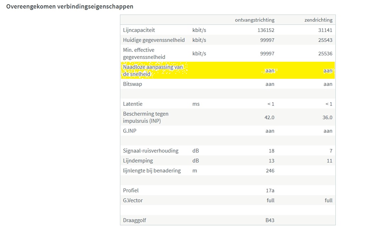Viewport: 372px width, 226px height.
Task: Click the B43 Draaggolf value
Action: pos(270,220)
